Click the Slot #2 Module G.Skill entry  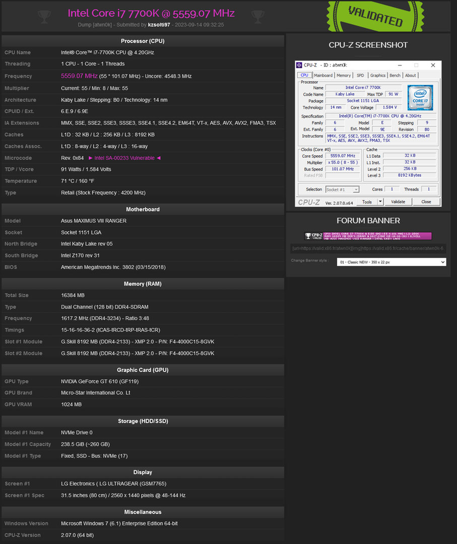pos(138,353)
